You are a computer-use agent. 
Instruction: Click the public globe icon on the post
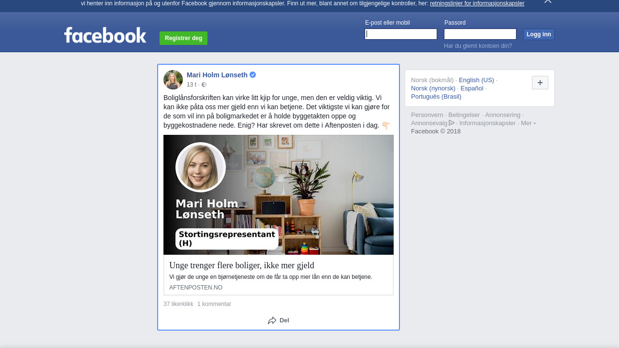point(204,85)
